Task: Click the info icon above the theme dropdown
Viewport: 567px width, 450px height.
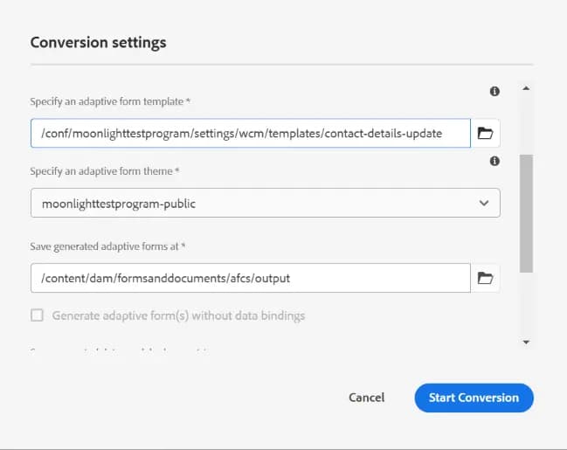Action: [x=494, y=161]
